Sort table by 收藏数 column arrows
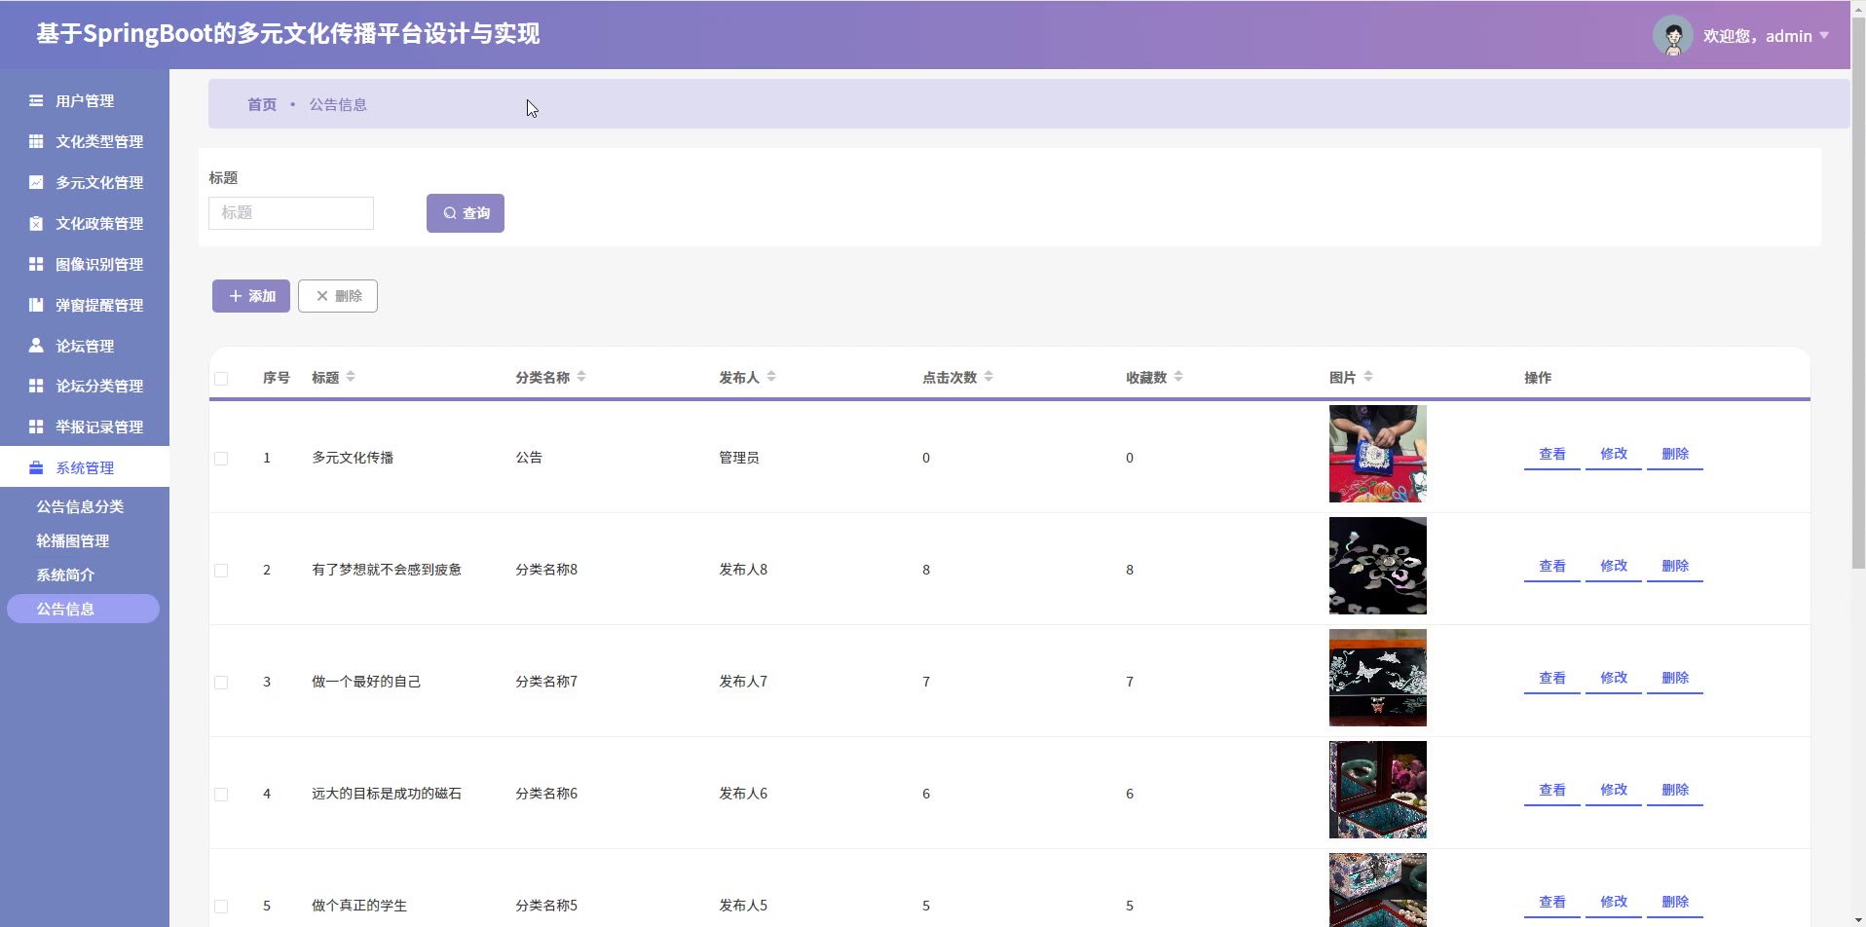The width and height of the screenshot is (1866, 927). click(1178, 377)
